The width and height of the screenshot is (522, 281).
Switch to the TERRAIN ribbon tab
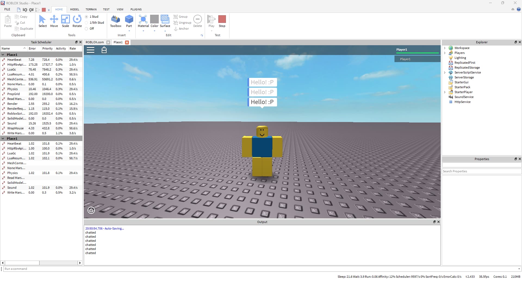point(91,9)
